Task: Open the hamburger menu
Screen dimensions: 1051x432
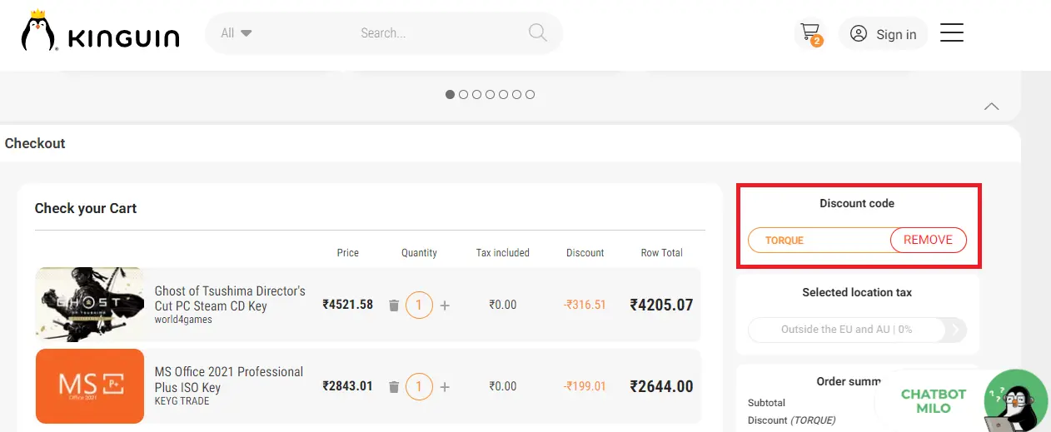Action: point(952,32)
